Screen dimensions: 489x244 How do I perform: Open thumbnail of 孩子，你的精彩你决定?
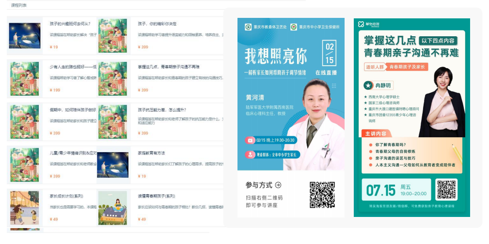coord(112,35)
